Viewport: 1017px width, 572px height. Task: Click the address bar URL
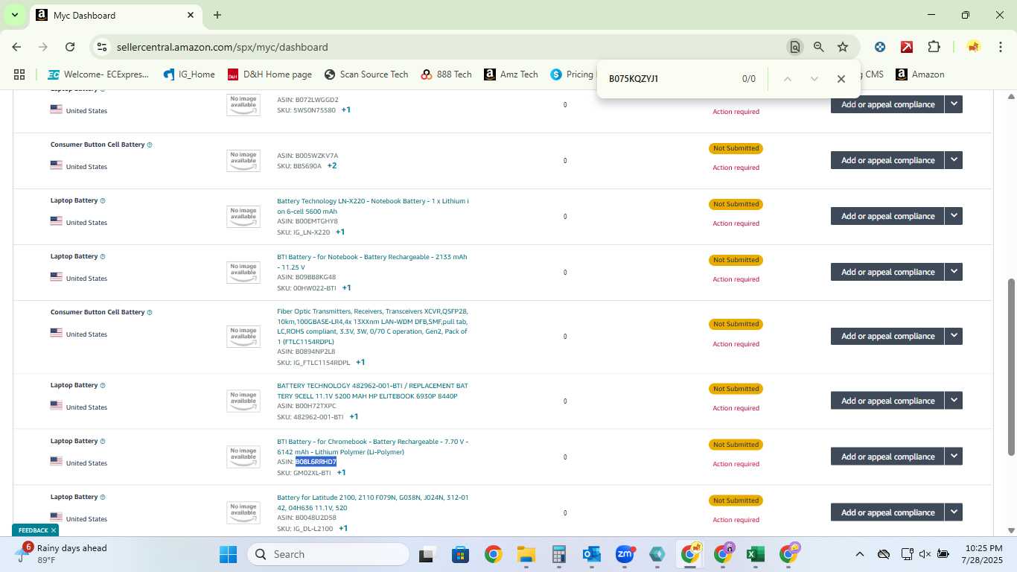222,47
